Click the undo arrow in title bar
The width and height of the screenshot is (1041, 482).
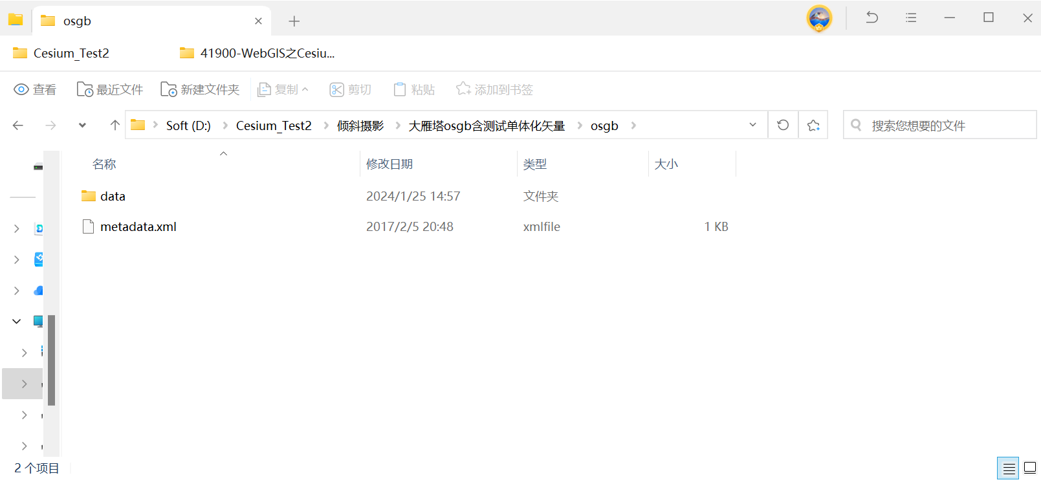872,17
